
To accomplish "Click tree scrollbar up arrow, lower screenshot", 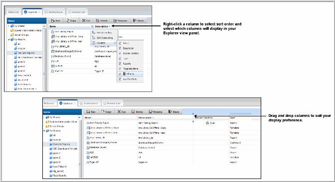I will tap(80, 117).
